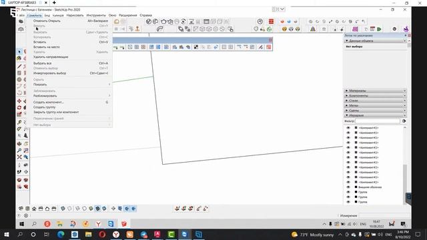Expand the Метки tray panel
Viewport: 427px width, 240px height.
click(x=376, y=105)
